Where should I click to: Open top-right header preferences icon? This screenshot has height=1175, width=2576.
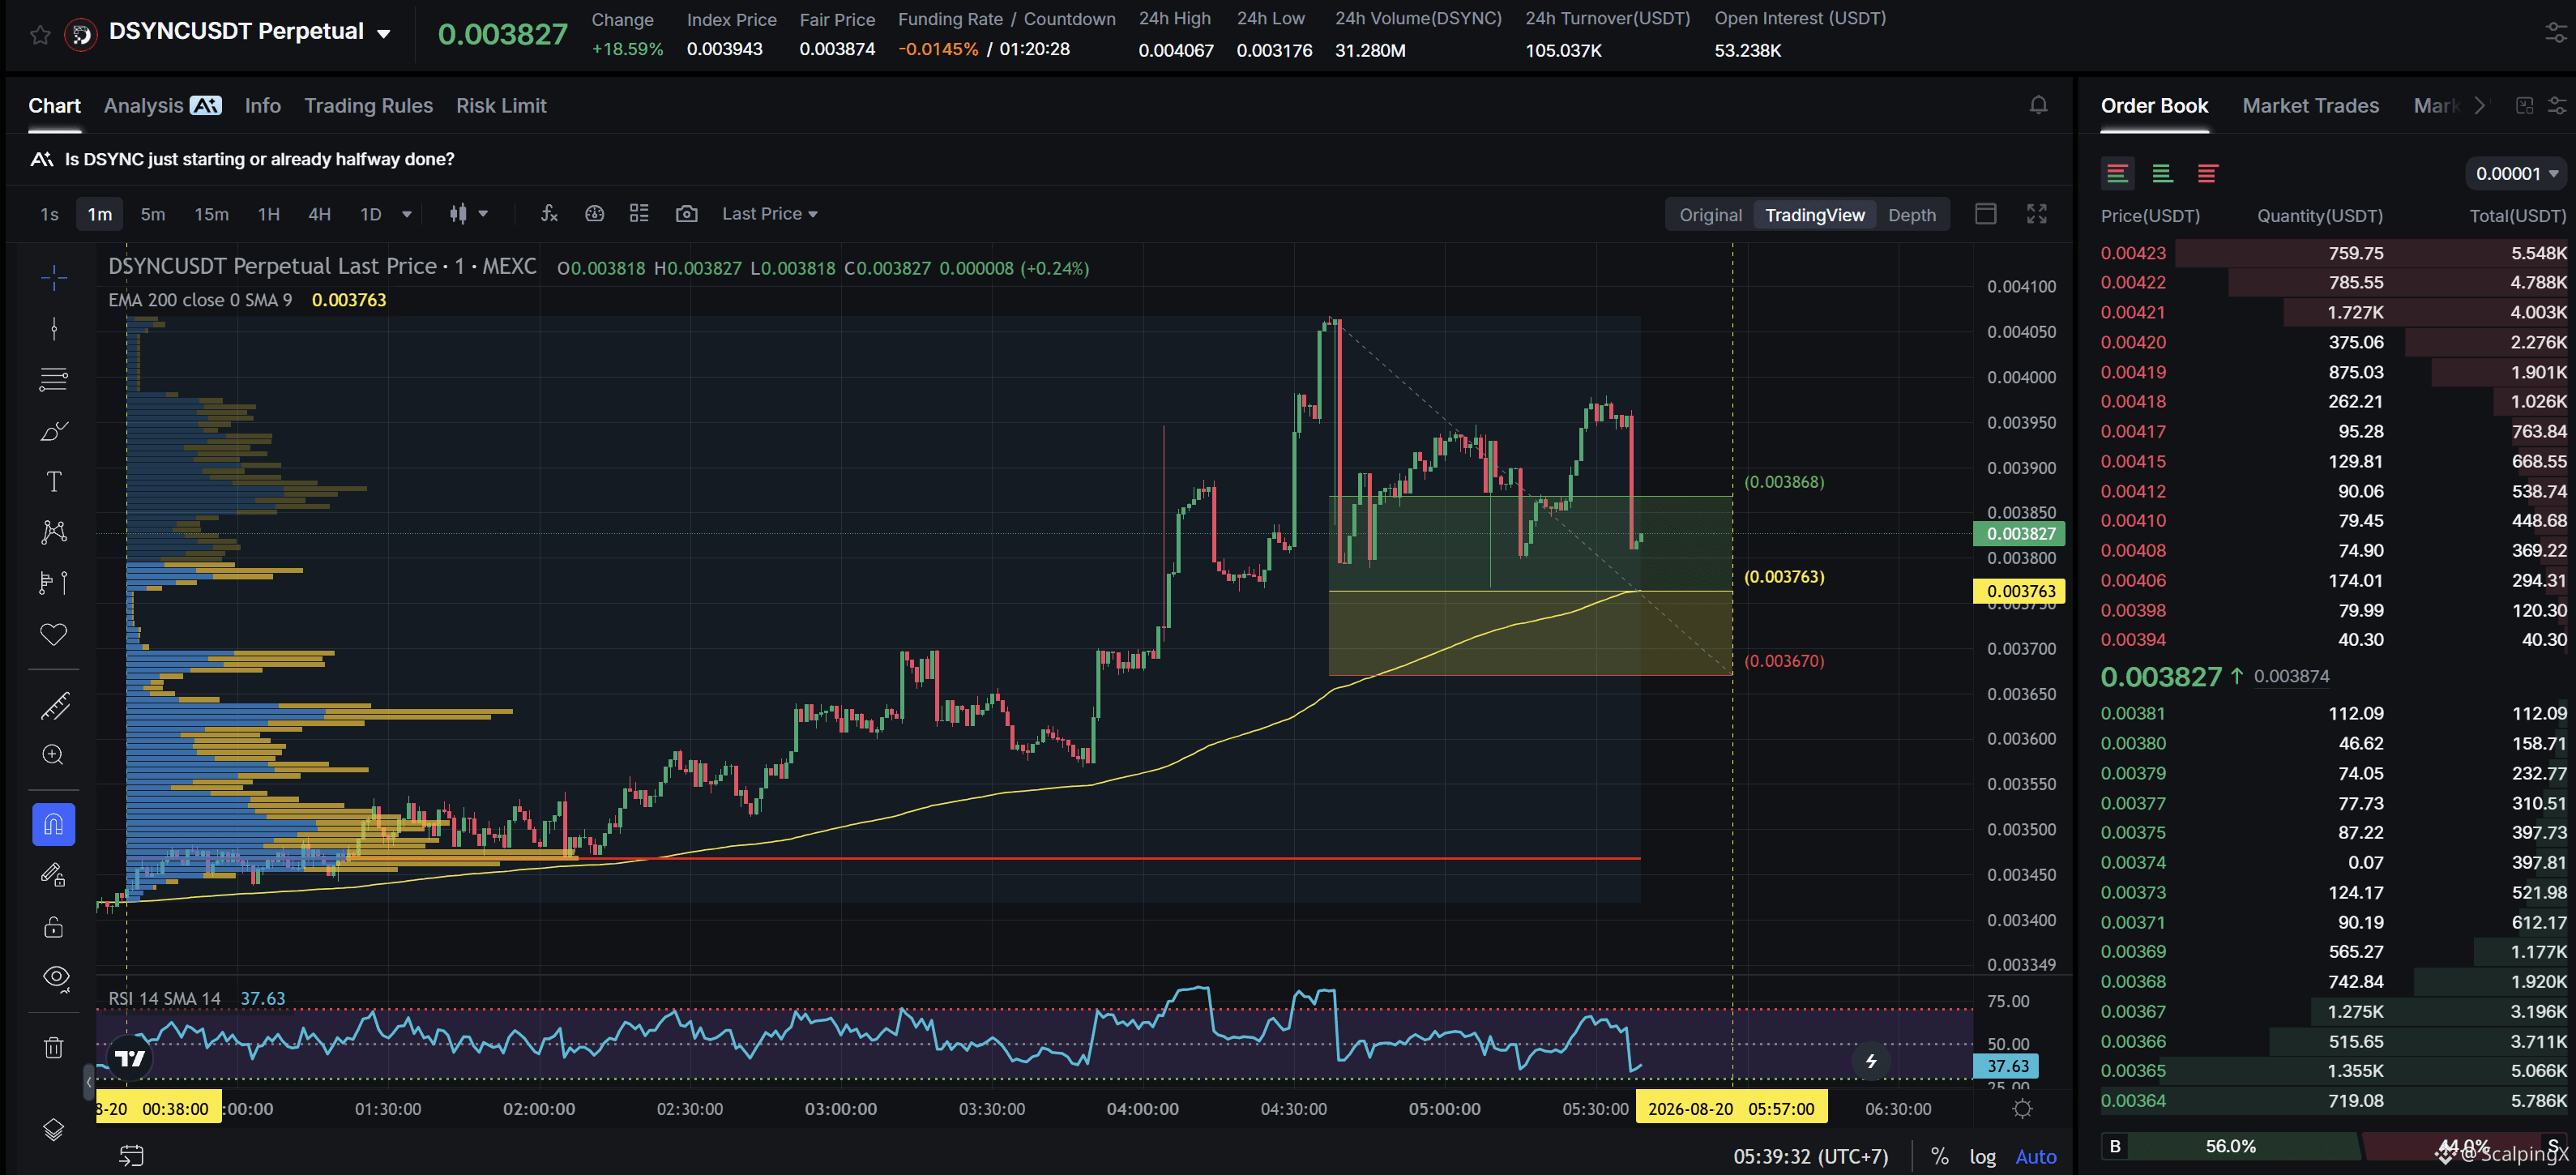2555,34
